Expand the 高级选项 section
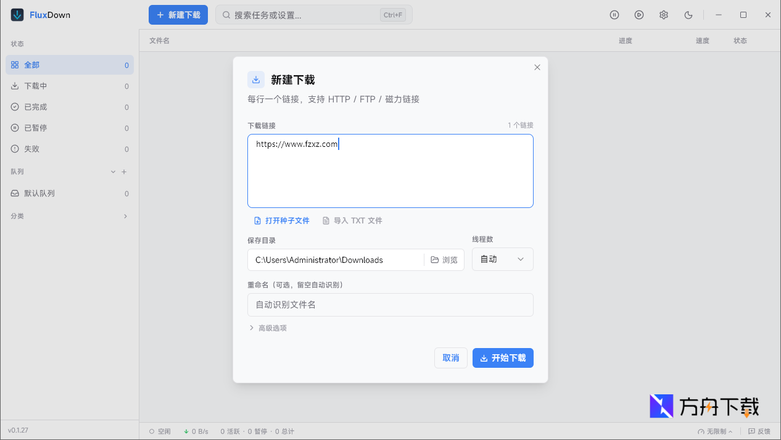781x440 pixels. coord(268,328)
